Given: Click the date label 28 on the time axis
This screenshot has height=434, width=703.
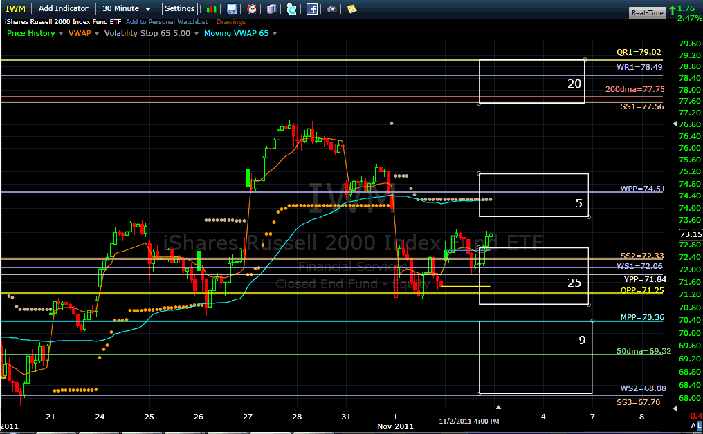Looking at the screenshot, I should point(297,417).
